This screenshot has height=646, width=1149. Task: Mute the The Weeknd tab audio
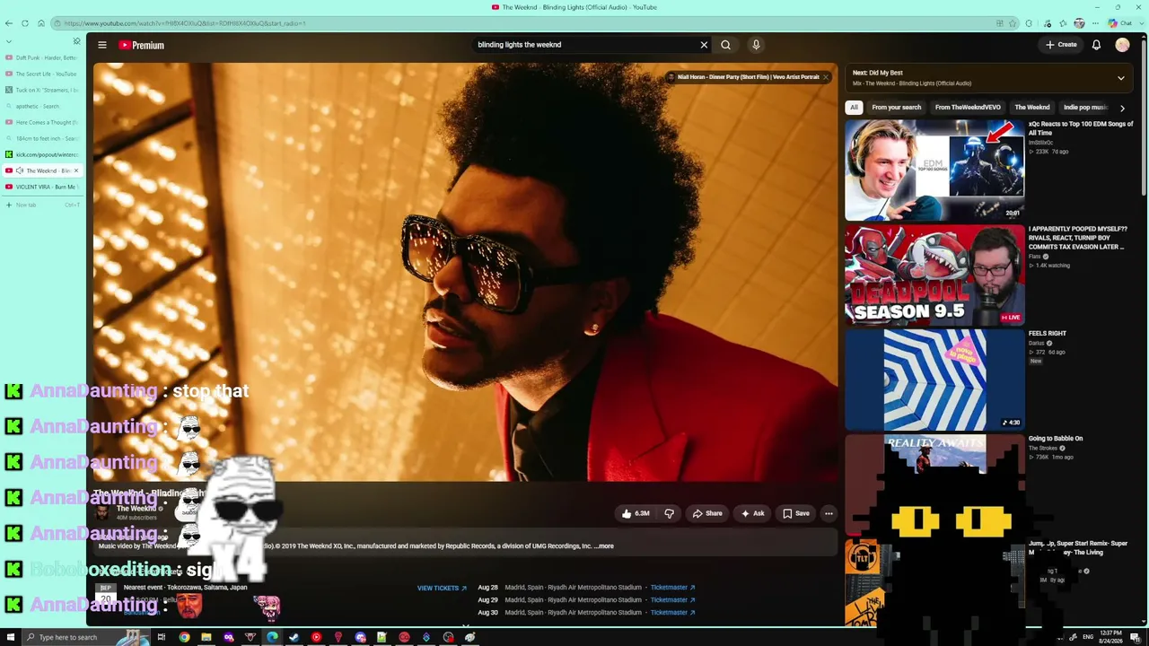click(19, 170)
